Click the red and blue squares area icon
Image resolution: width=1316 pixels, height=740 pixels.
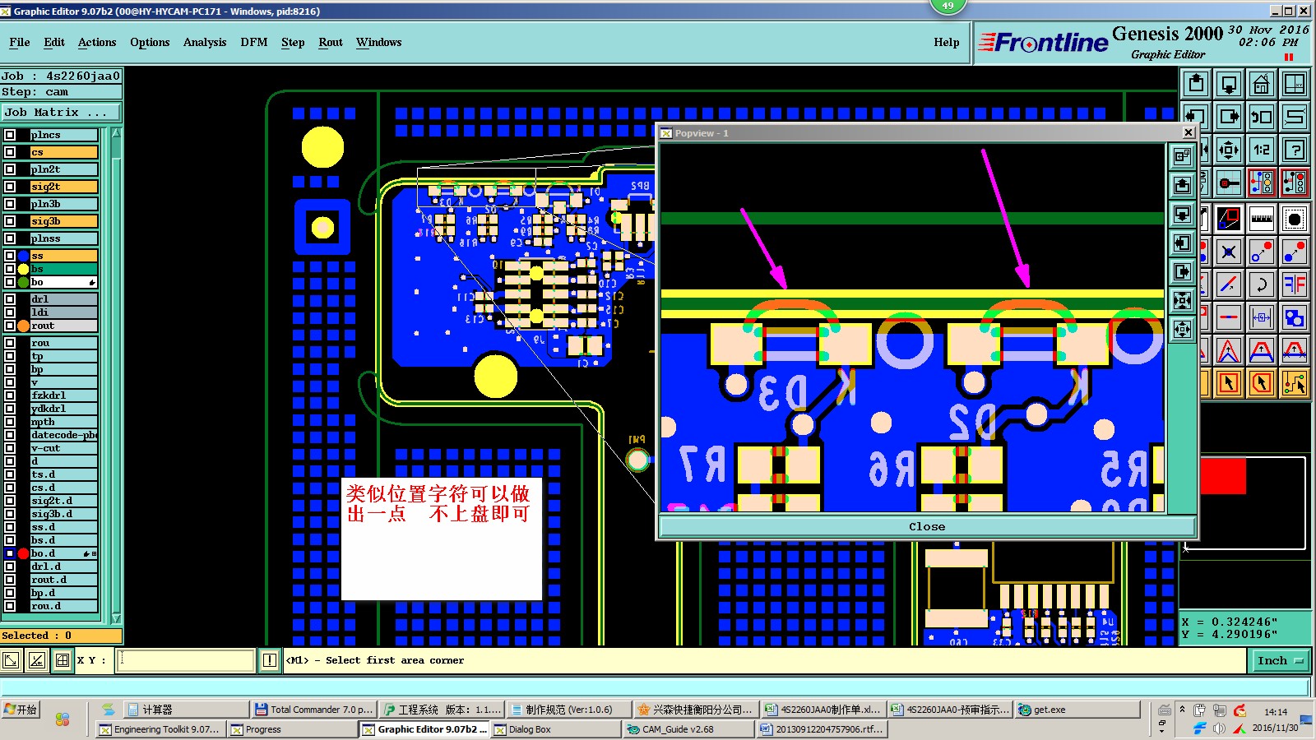1229,219
